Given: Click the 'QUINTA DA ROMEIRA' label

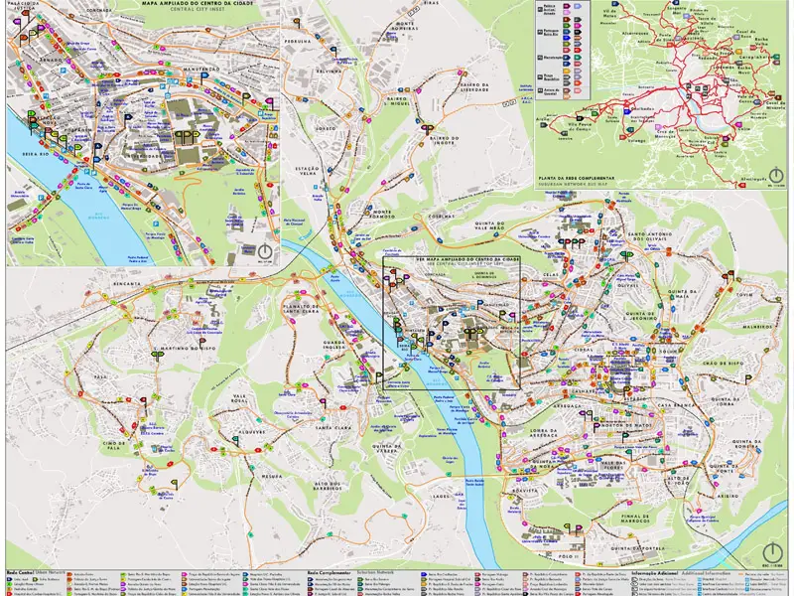Looking at the screenshot, I should point(747,444).
